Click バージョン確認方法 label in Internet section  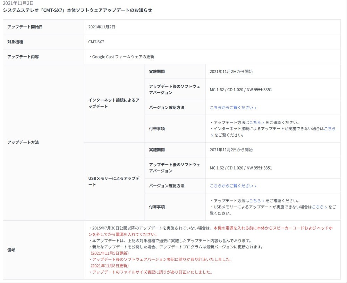[x=167, y=107]
